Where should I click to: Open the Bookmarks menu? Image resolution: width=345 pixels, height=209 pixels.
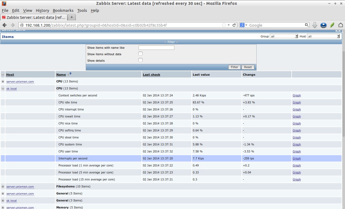tap(63, 11)
